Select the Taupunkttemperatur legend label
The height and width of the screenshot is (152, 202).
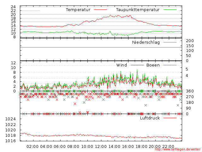click(138, 10)
